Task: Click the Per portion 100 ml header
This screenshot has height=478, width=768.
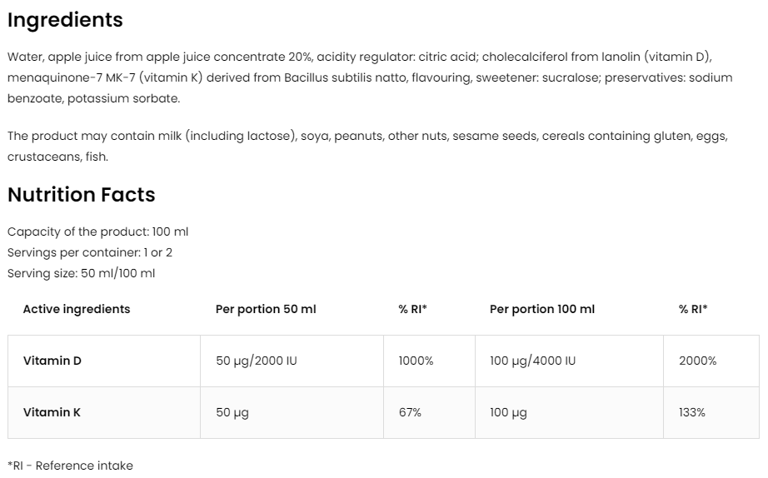Action: (542, 309)
